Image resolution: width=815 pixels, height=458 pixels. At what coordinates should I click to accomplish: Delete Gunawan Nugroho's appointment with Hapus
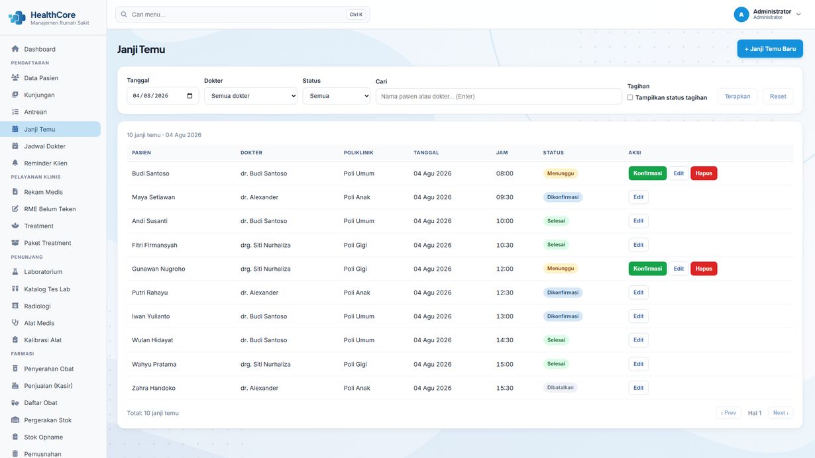[704, 269]
